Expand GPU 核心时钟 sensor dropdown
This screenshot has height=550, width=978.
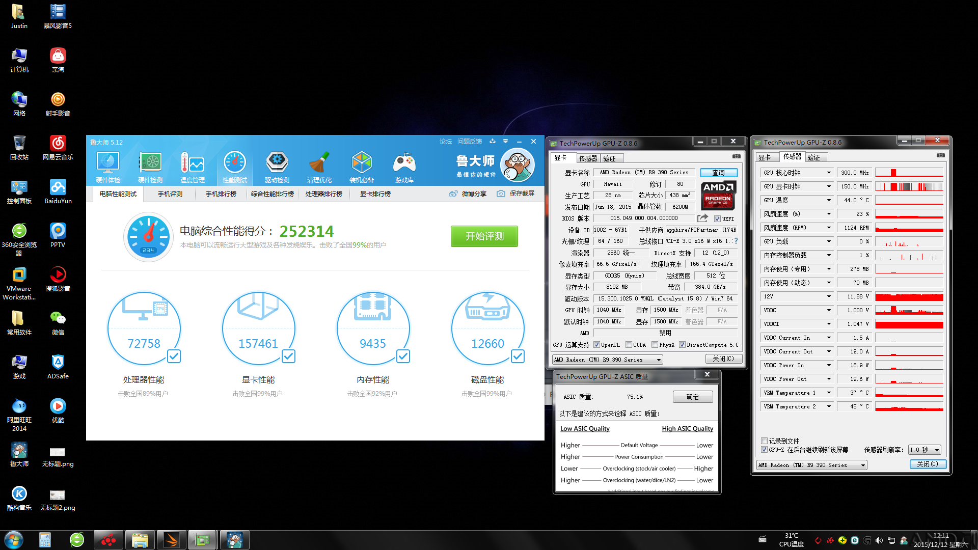pos(829,173)
